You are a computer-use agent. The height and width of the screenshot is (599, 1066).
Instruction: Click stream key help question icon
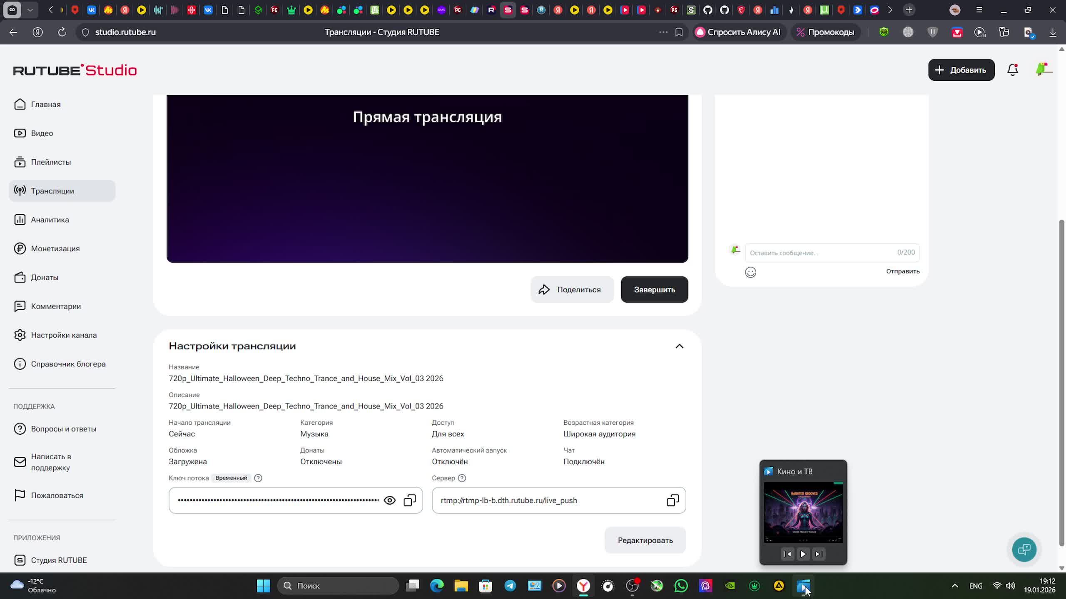pos(258,478)
